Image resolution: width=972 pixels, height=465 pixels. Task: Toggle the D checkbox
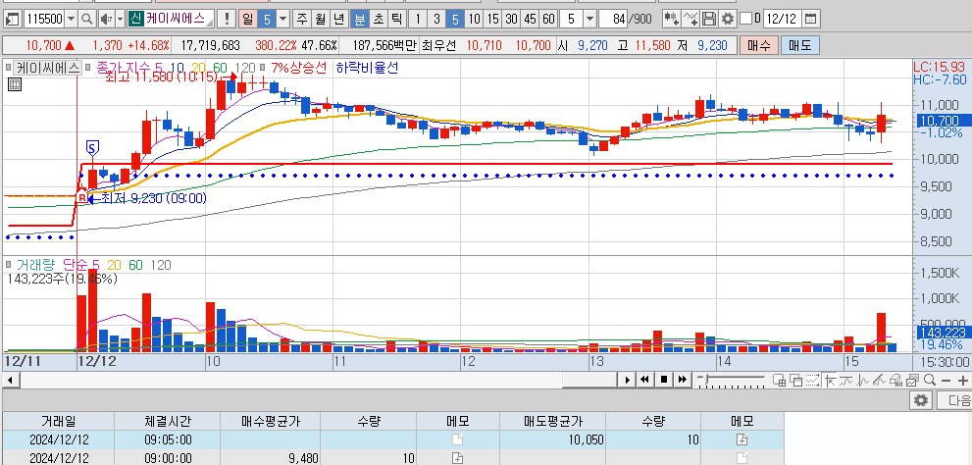tap(745, 19)
